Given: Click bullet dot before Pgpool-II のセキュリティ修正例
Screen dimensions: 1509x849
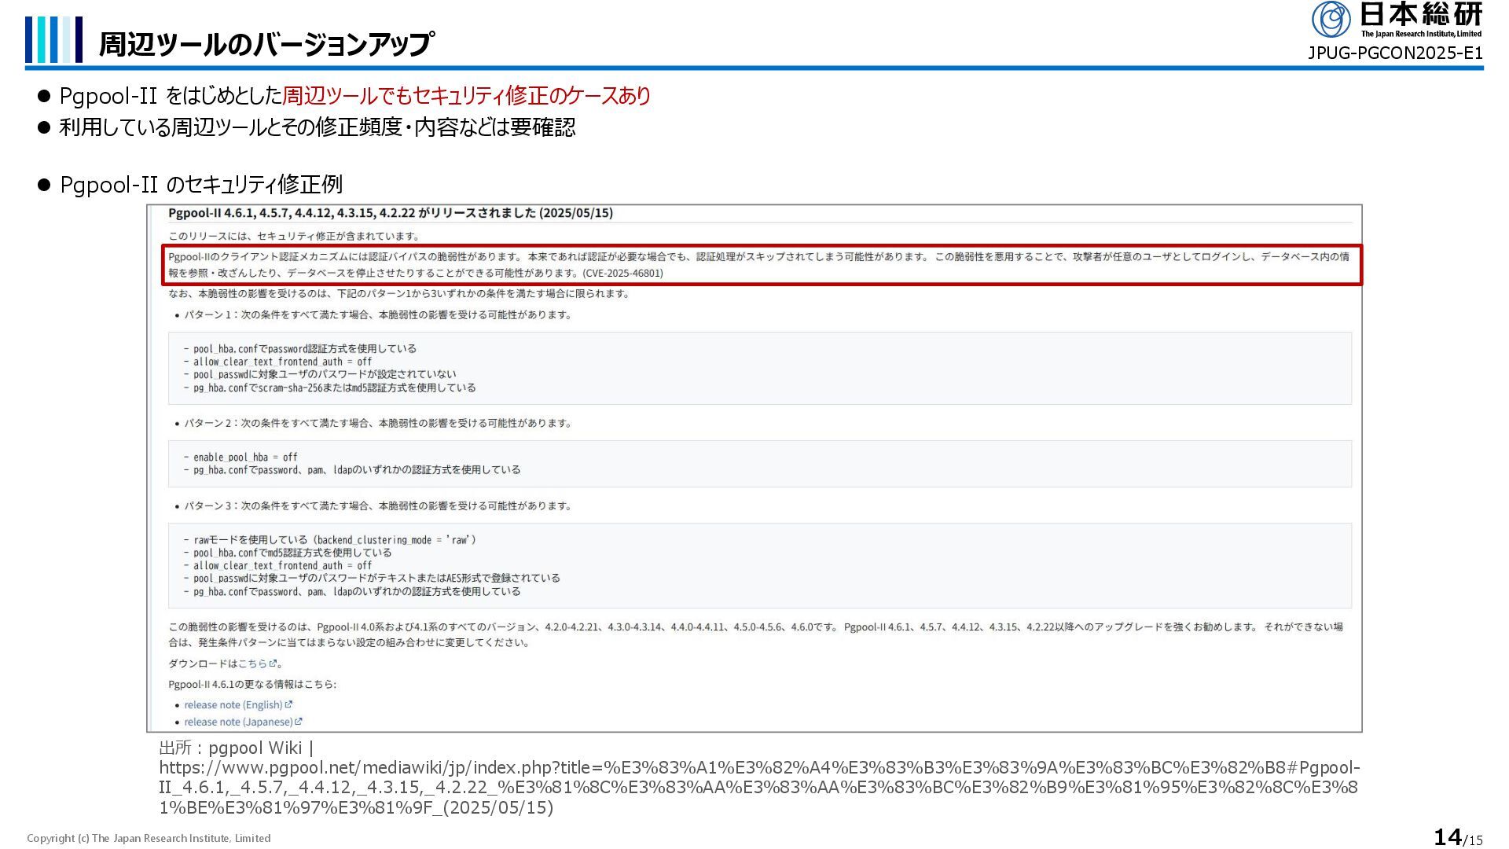Looking at the screenshot, I should click(x=44, y=186).
